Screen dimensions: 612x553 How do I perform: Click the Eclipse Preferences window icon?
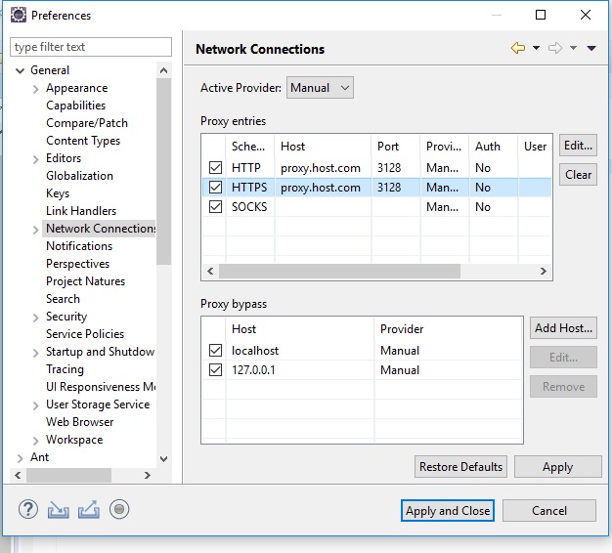pos(18,15)
